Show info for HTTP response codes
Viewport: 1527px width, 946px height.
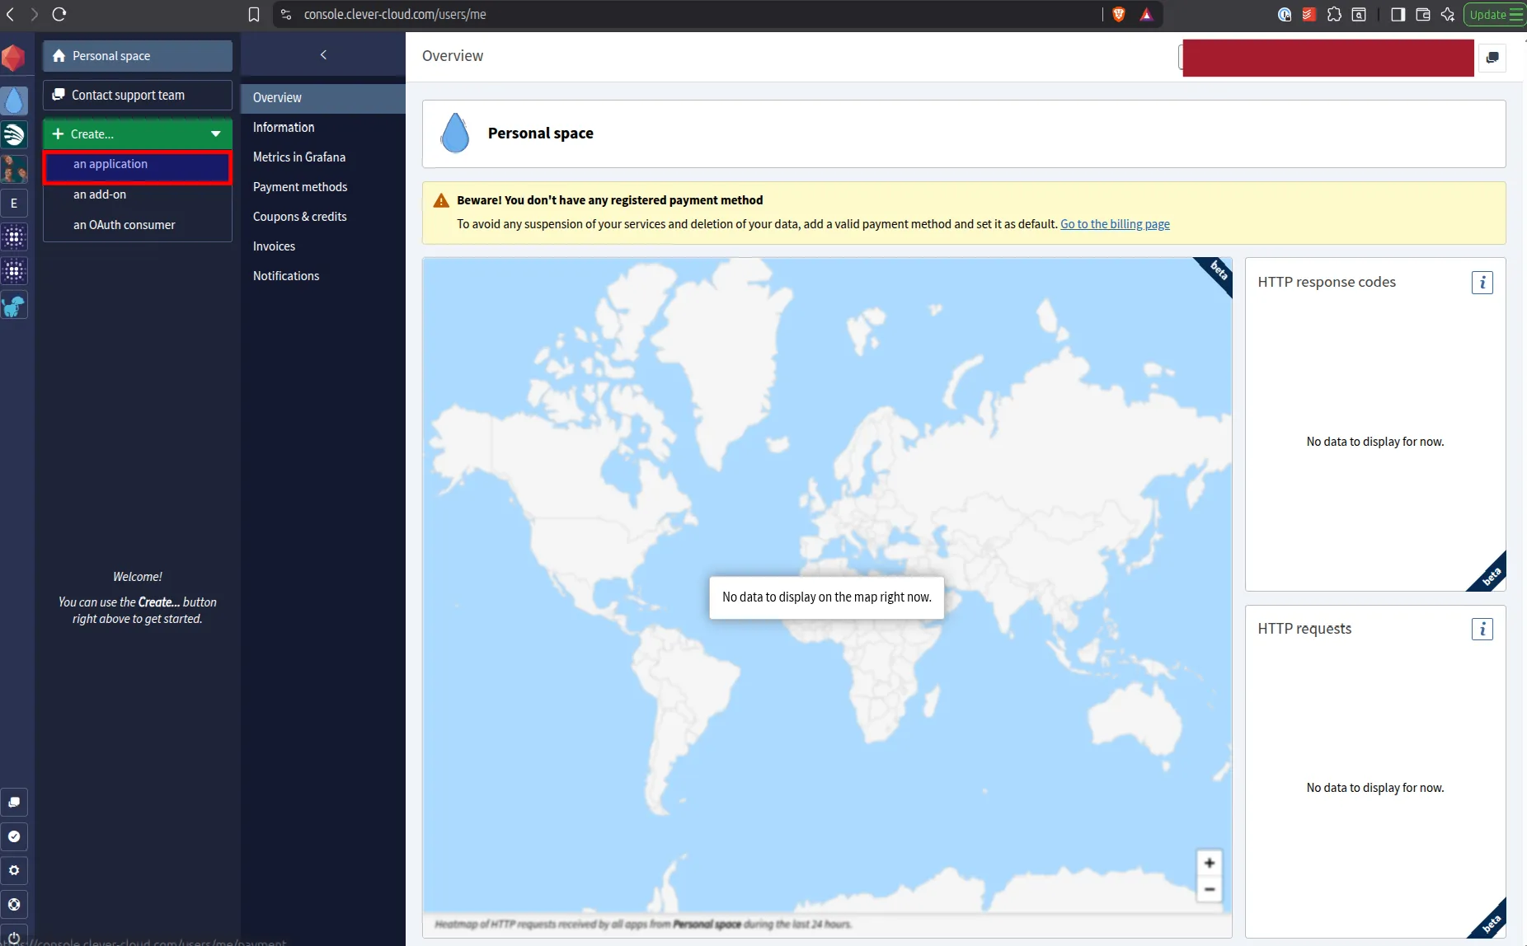point(1482,283)
